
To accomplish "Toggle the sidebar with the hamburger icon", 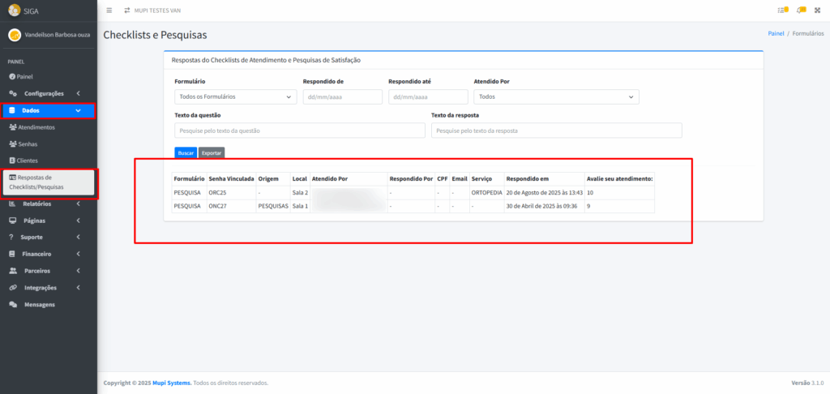I will click(x=109, y=10).
